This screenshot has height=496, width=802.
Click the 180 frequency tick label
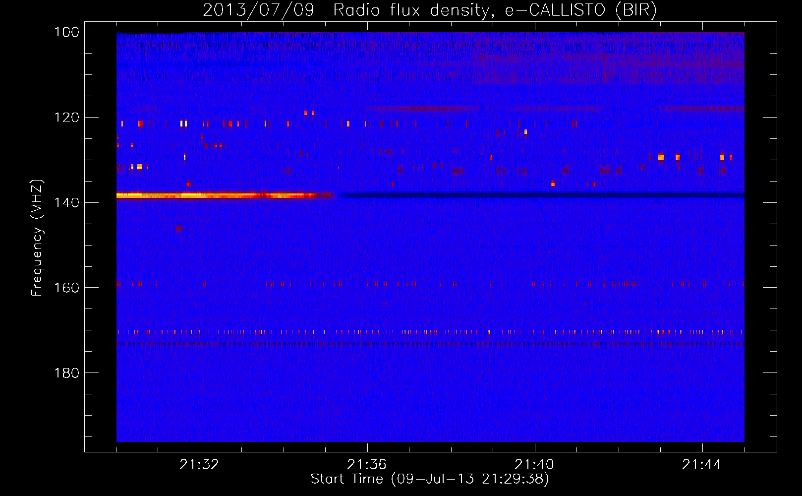[66, 373]
